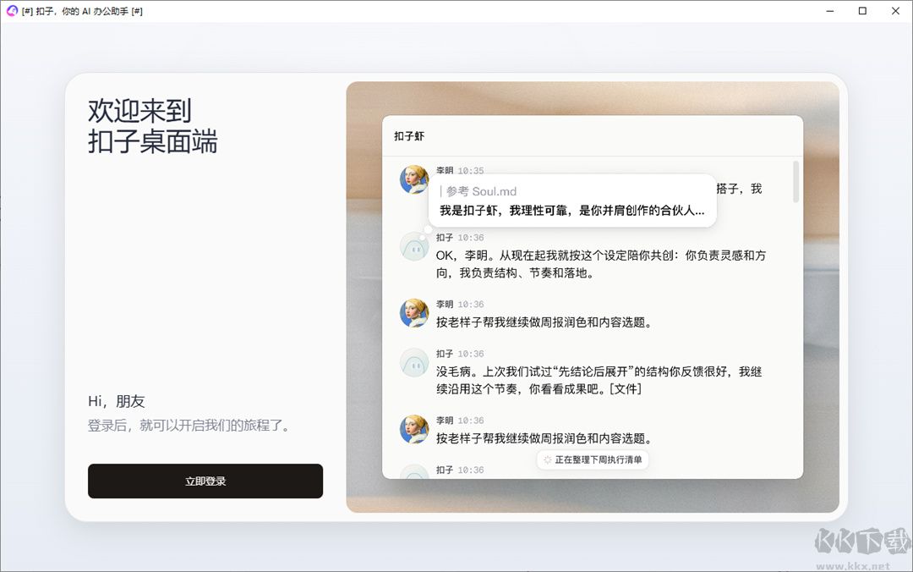This screenshot has width=913, height=572.
Task: Click the heading 欢迎来到 扣子桌面端
Action: 152,126
